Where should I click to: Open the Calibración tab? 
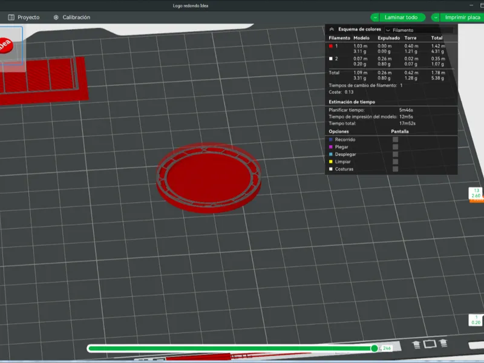coord(72,18)
